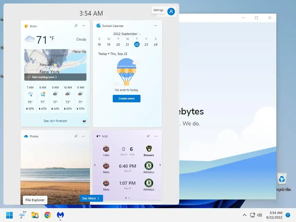Click the Mets Brewers final score 0 6
296x222 pixels.
pos(127,149)
